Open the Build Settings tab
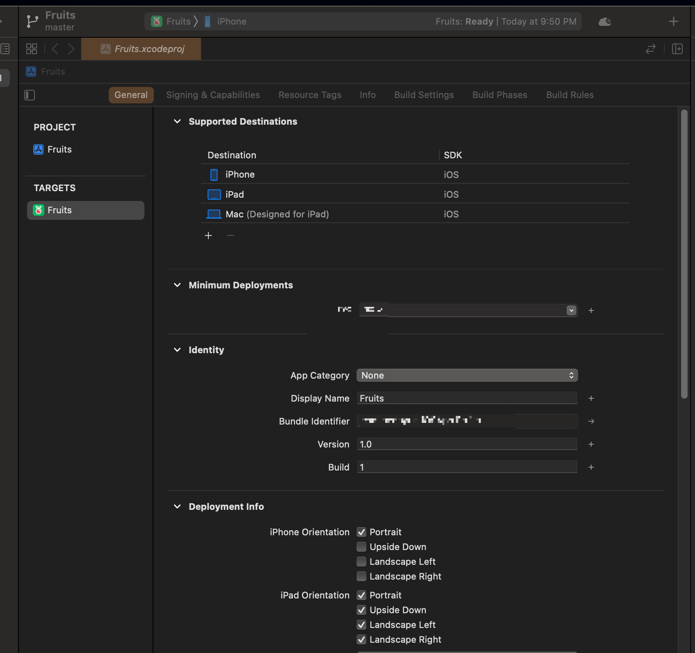This screenshot has width=695, height=653. click(424, 95)
